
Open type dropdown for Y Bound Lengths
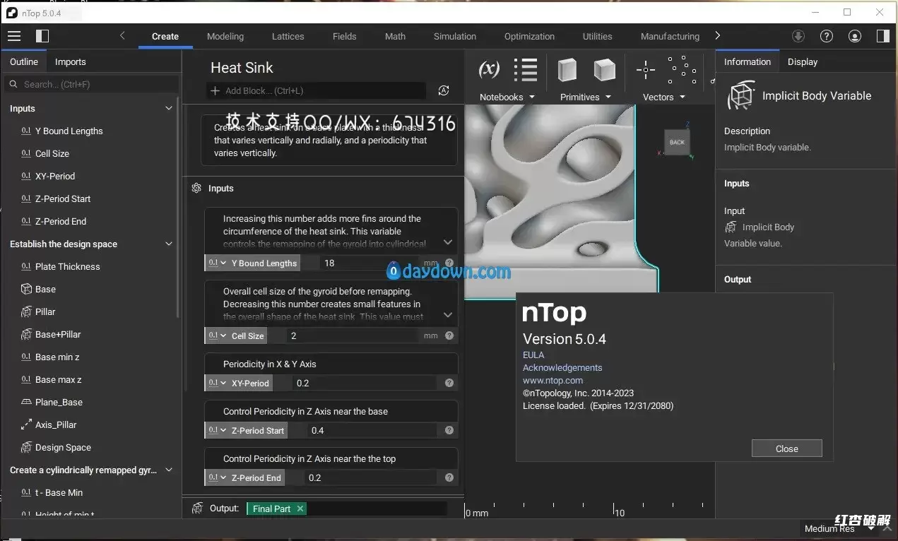coord(217,263)
